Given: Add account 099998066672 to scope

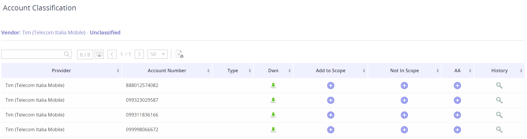Looking at the screenshot, I should pyautogui.click(x=331, y=130).
